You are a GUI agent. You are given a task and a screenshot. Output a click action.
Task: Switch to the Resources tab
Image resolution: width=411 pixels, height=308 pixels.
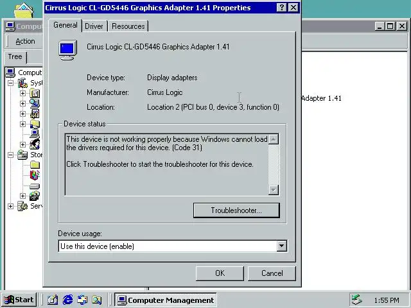pos(128,26)
